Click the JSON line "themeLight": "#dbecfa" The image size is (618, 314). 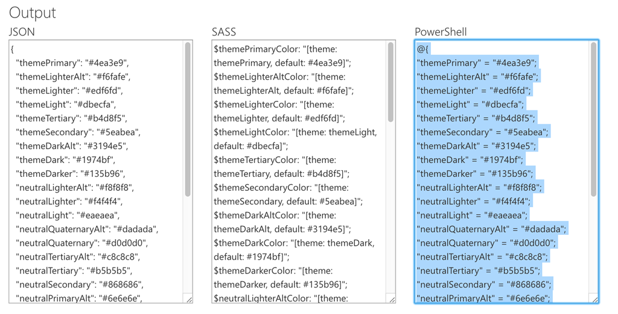click(66, 104)
